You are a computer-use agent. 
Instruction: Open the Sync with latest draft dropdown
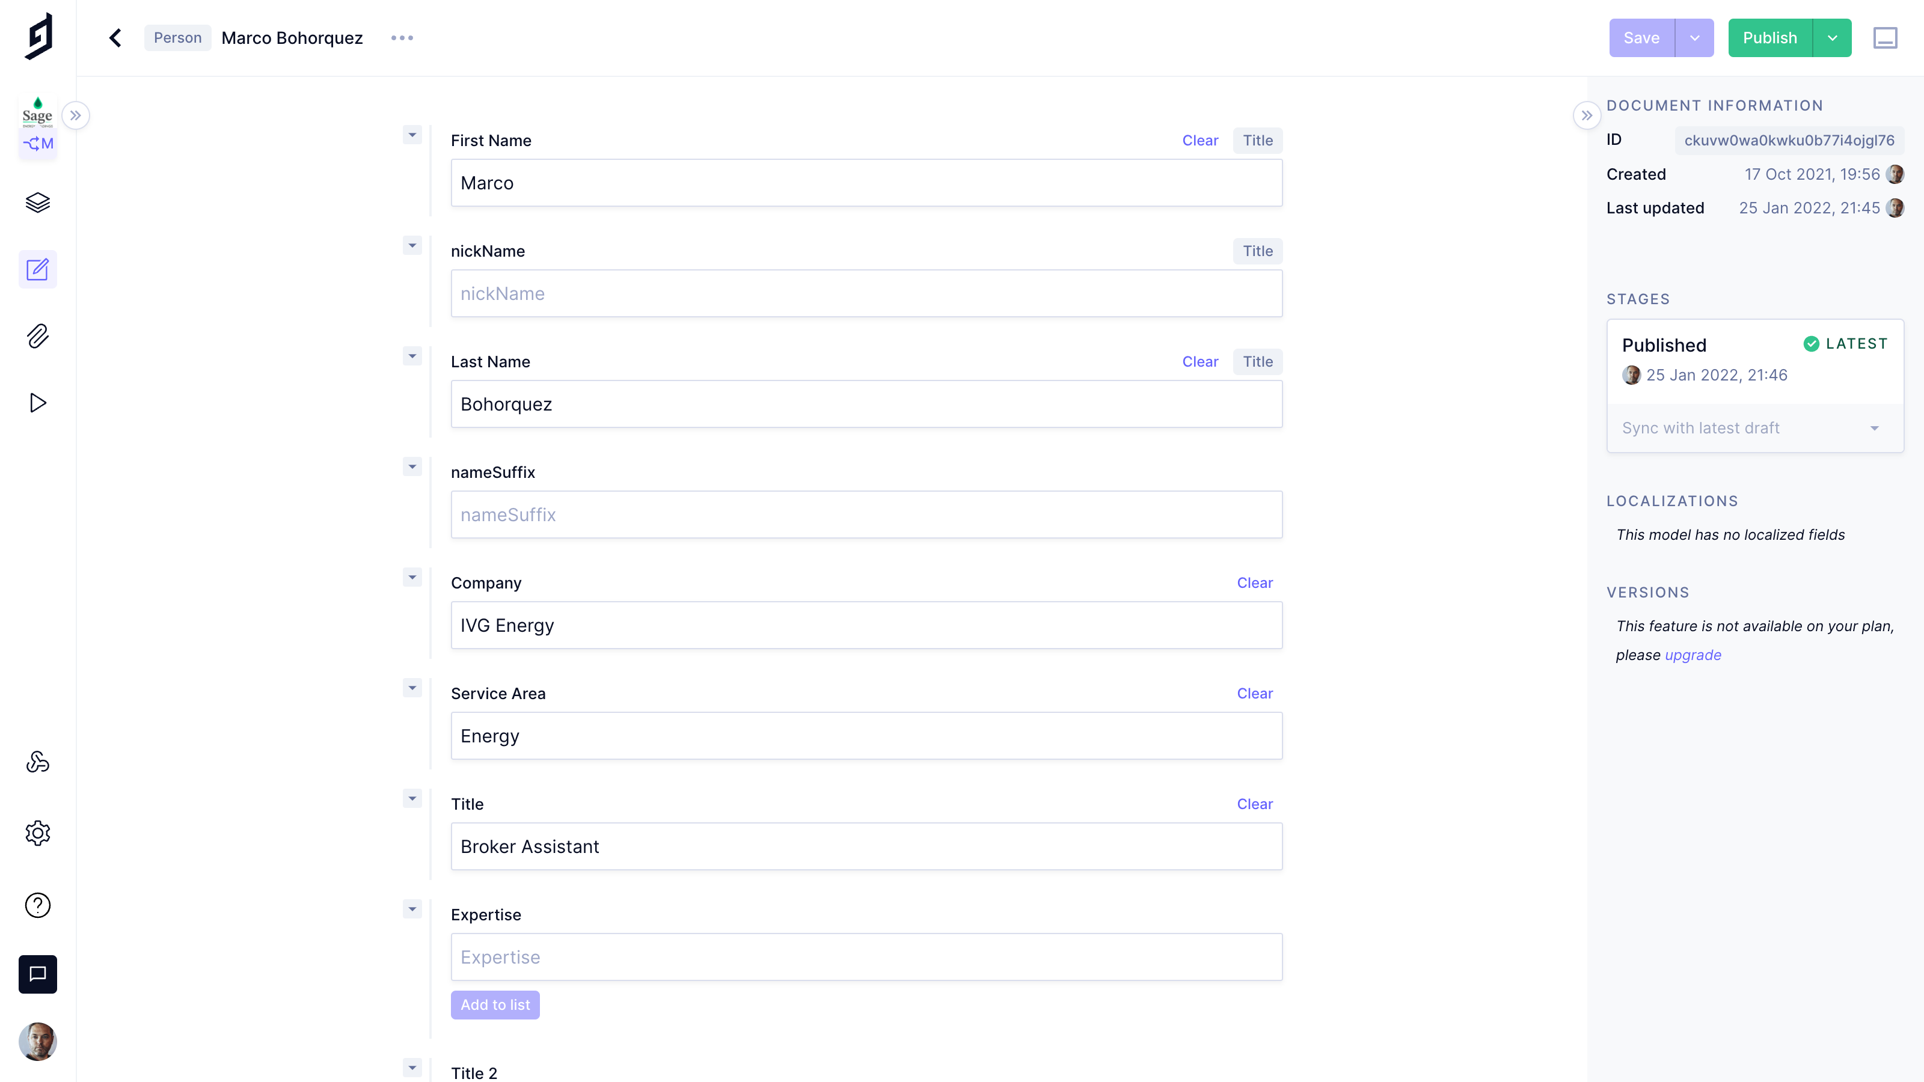(x=1754, y=428)
